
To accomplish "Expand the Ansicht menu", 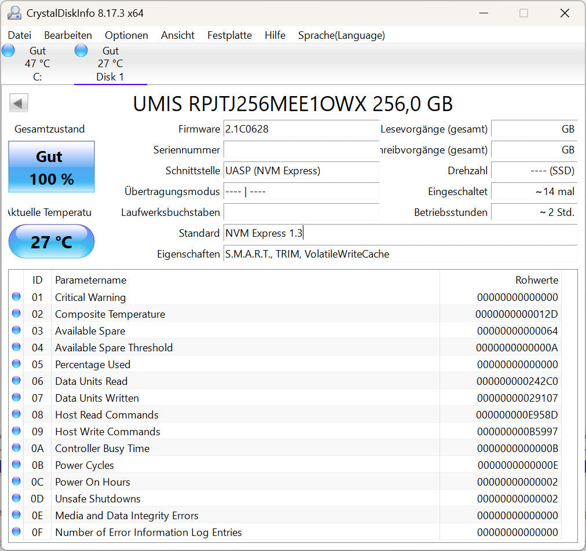I will coord(177,35).
